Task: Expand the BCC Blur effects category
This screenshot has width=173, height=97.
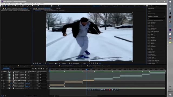Action: click(148, 25)
